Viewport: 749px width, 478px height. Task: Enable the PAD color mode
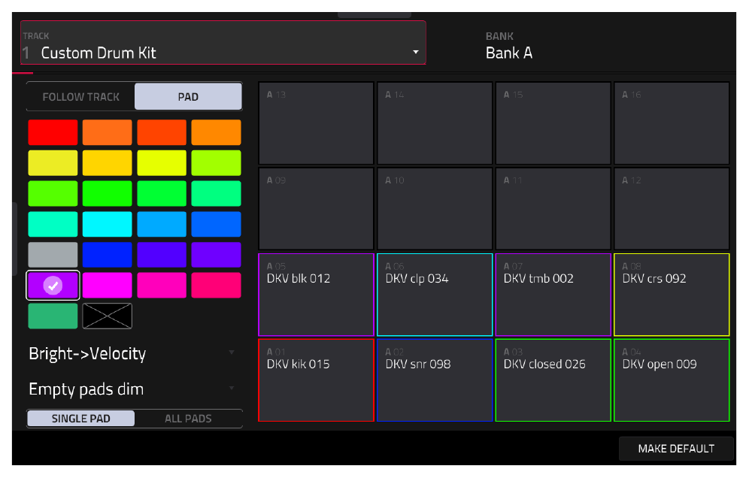pyautogui.click(x=188, y=97)
